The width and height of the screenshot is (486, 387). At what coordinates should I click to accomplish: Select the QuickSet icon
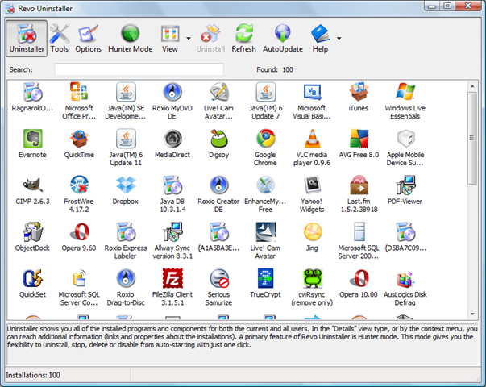coord(32,278)
